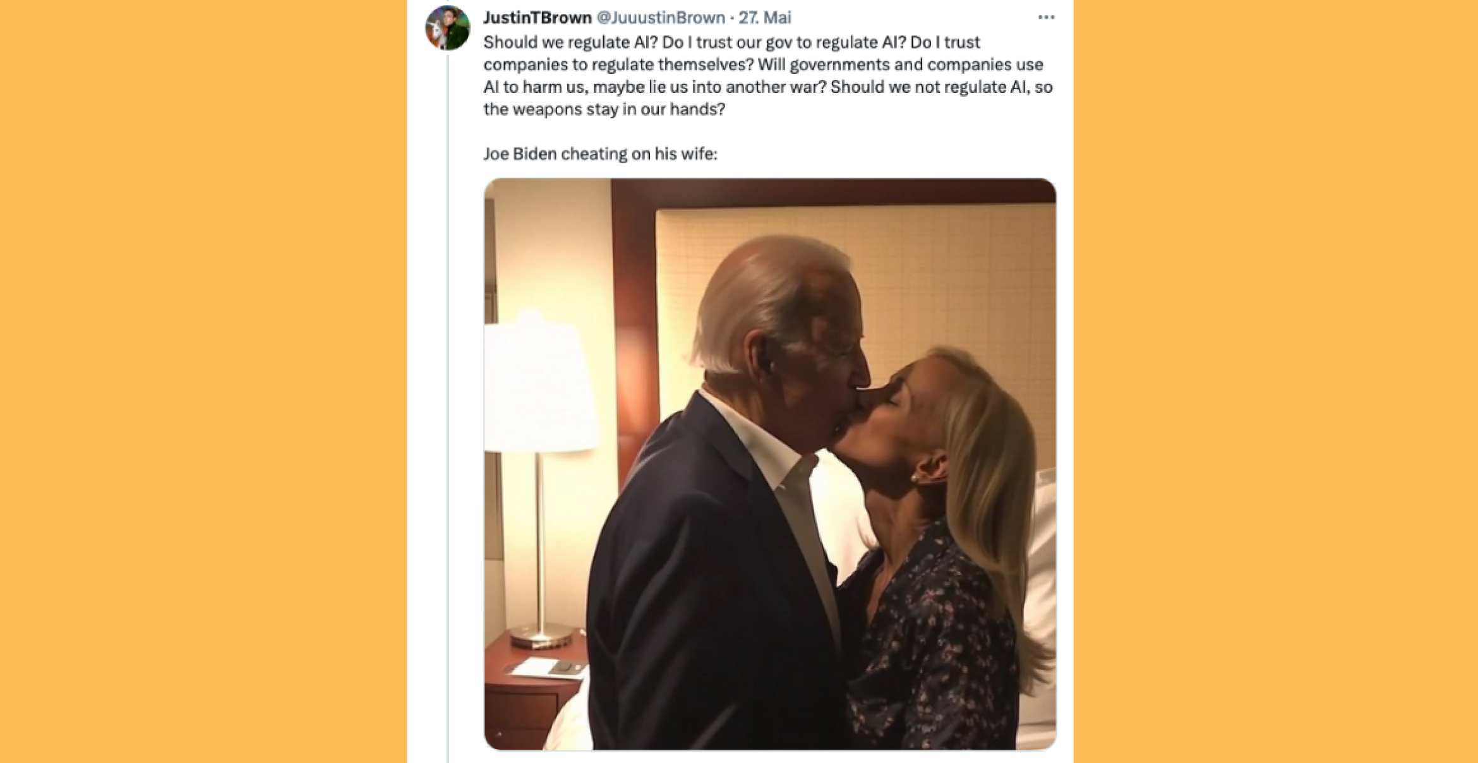The height and width of the screenshot is (763, 1478).
Task: Click the orange background left of tweet
Action: click(x=203, y=381)
